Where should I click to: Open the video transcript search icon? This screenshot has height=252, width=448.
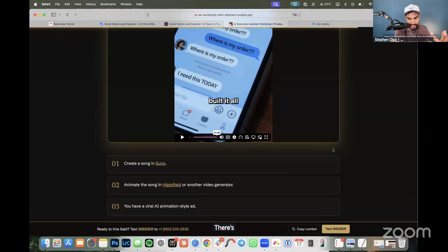click(247, 137)
